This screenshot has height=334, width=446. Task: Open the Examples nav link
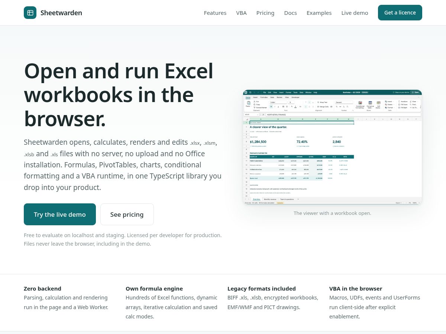(x=319, y=13)
